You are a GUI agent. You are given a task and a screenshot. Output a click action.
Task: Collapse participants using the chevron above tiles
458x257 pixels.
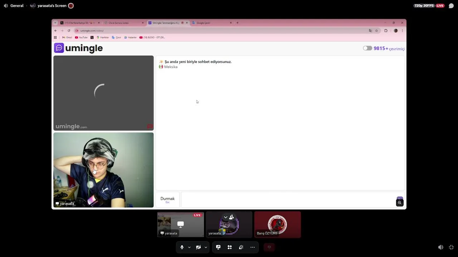pos(225,217)
